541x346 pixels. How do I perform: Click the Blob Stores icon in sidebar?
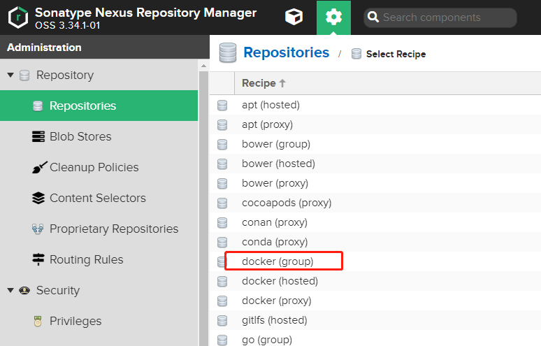point(38,137)
